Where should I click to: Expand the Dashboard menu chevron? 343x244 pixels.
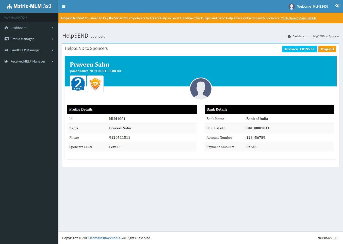(53, 28)
